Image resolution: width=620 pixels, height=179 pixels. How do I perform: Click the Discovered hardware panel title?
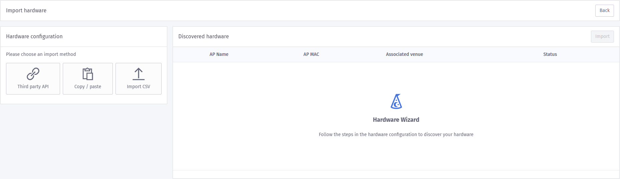click(x=204, y=37)
